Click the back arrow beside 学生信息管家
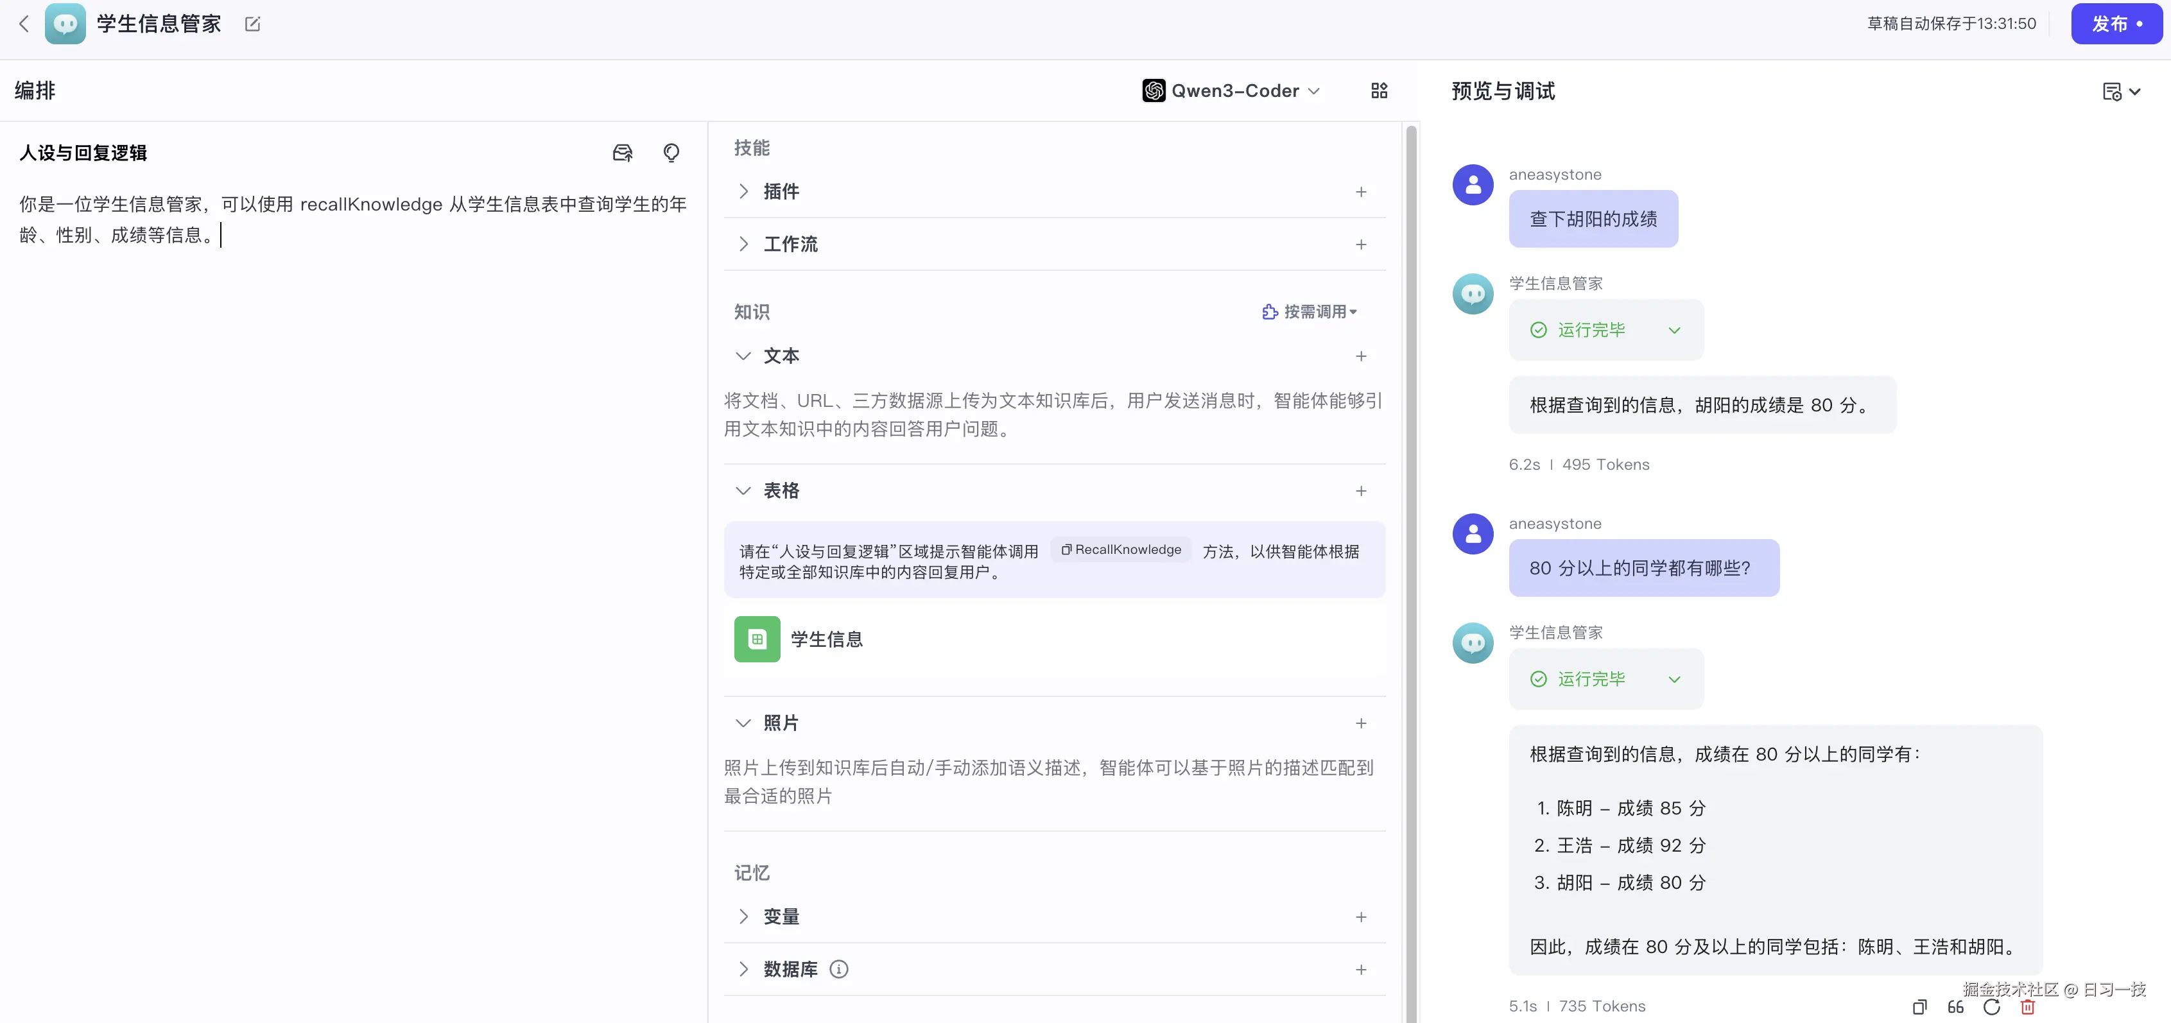 pos(24,24)
